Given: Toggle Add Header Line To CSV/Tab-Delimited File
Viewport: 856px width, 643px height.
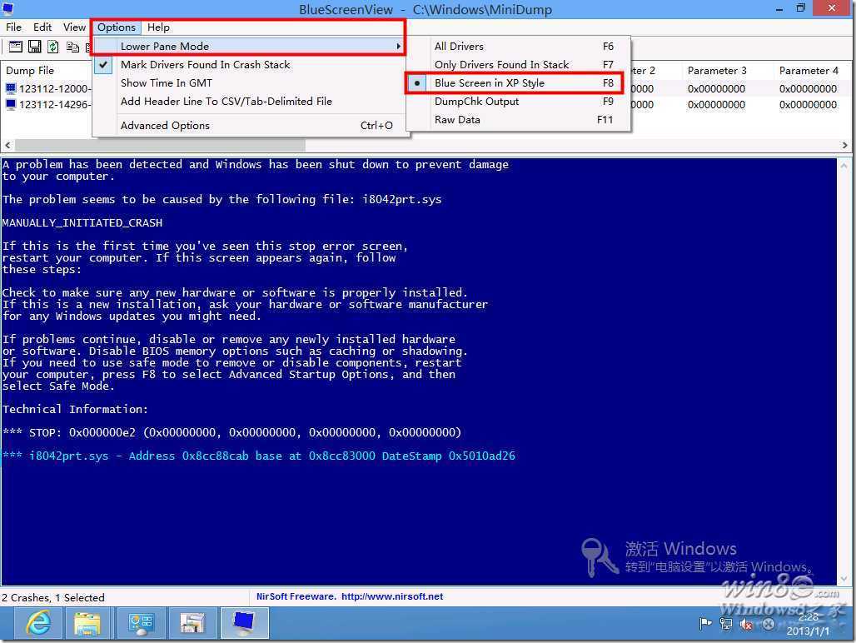Looking at the screenshot, I should point(251,102).
